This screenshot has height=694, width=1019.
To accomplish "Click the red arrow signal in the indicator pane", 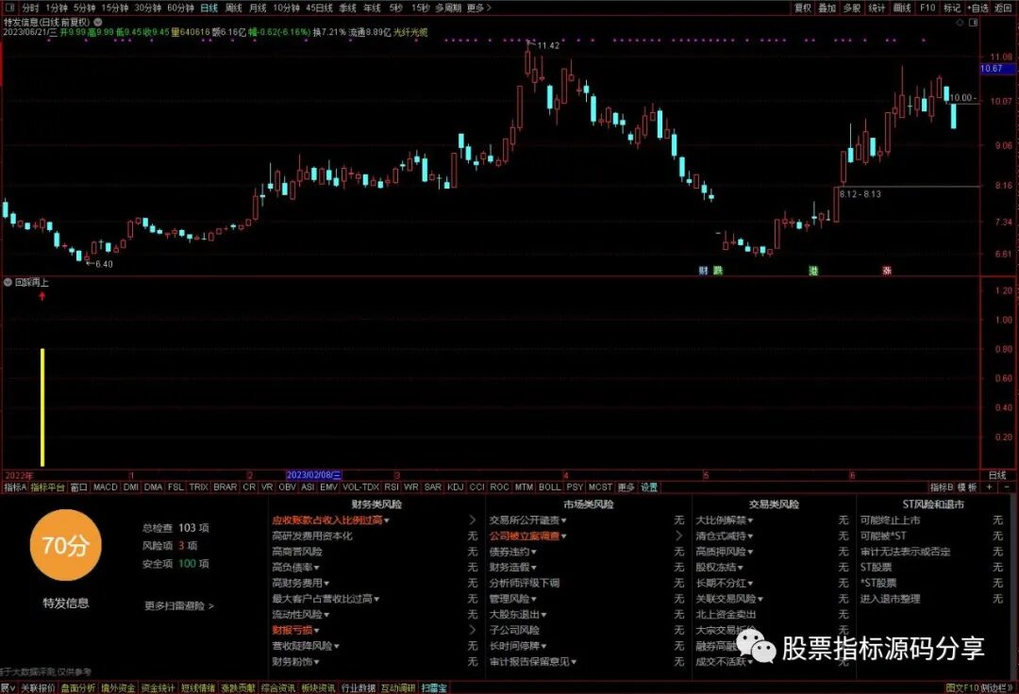I will [x=42, y=297].
